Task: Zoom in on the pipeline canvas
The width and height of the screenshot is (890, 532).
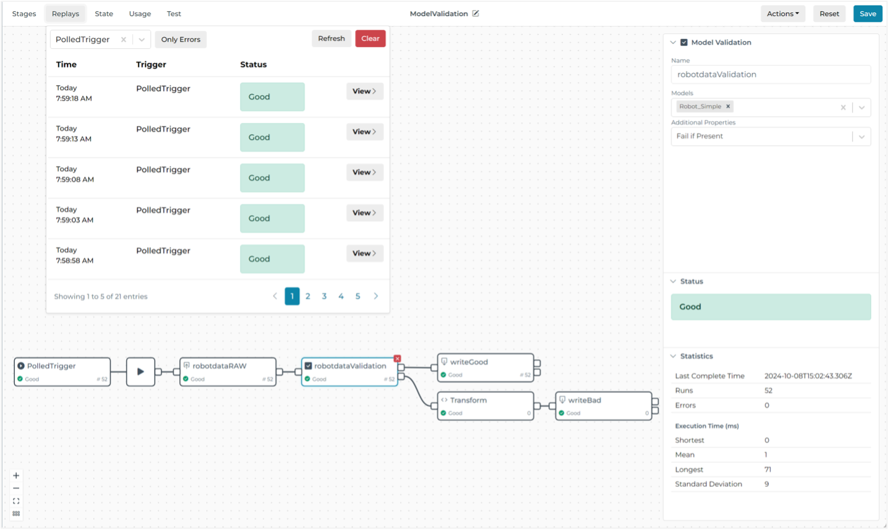Action: point(15,475)
